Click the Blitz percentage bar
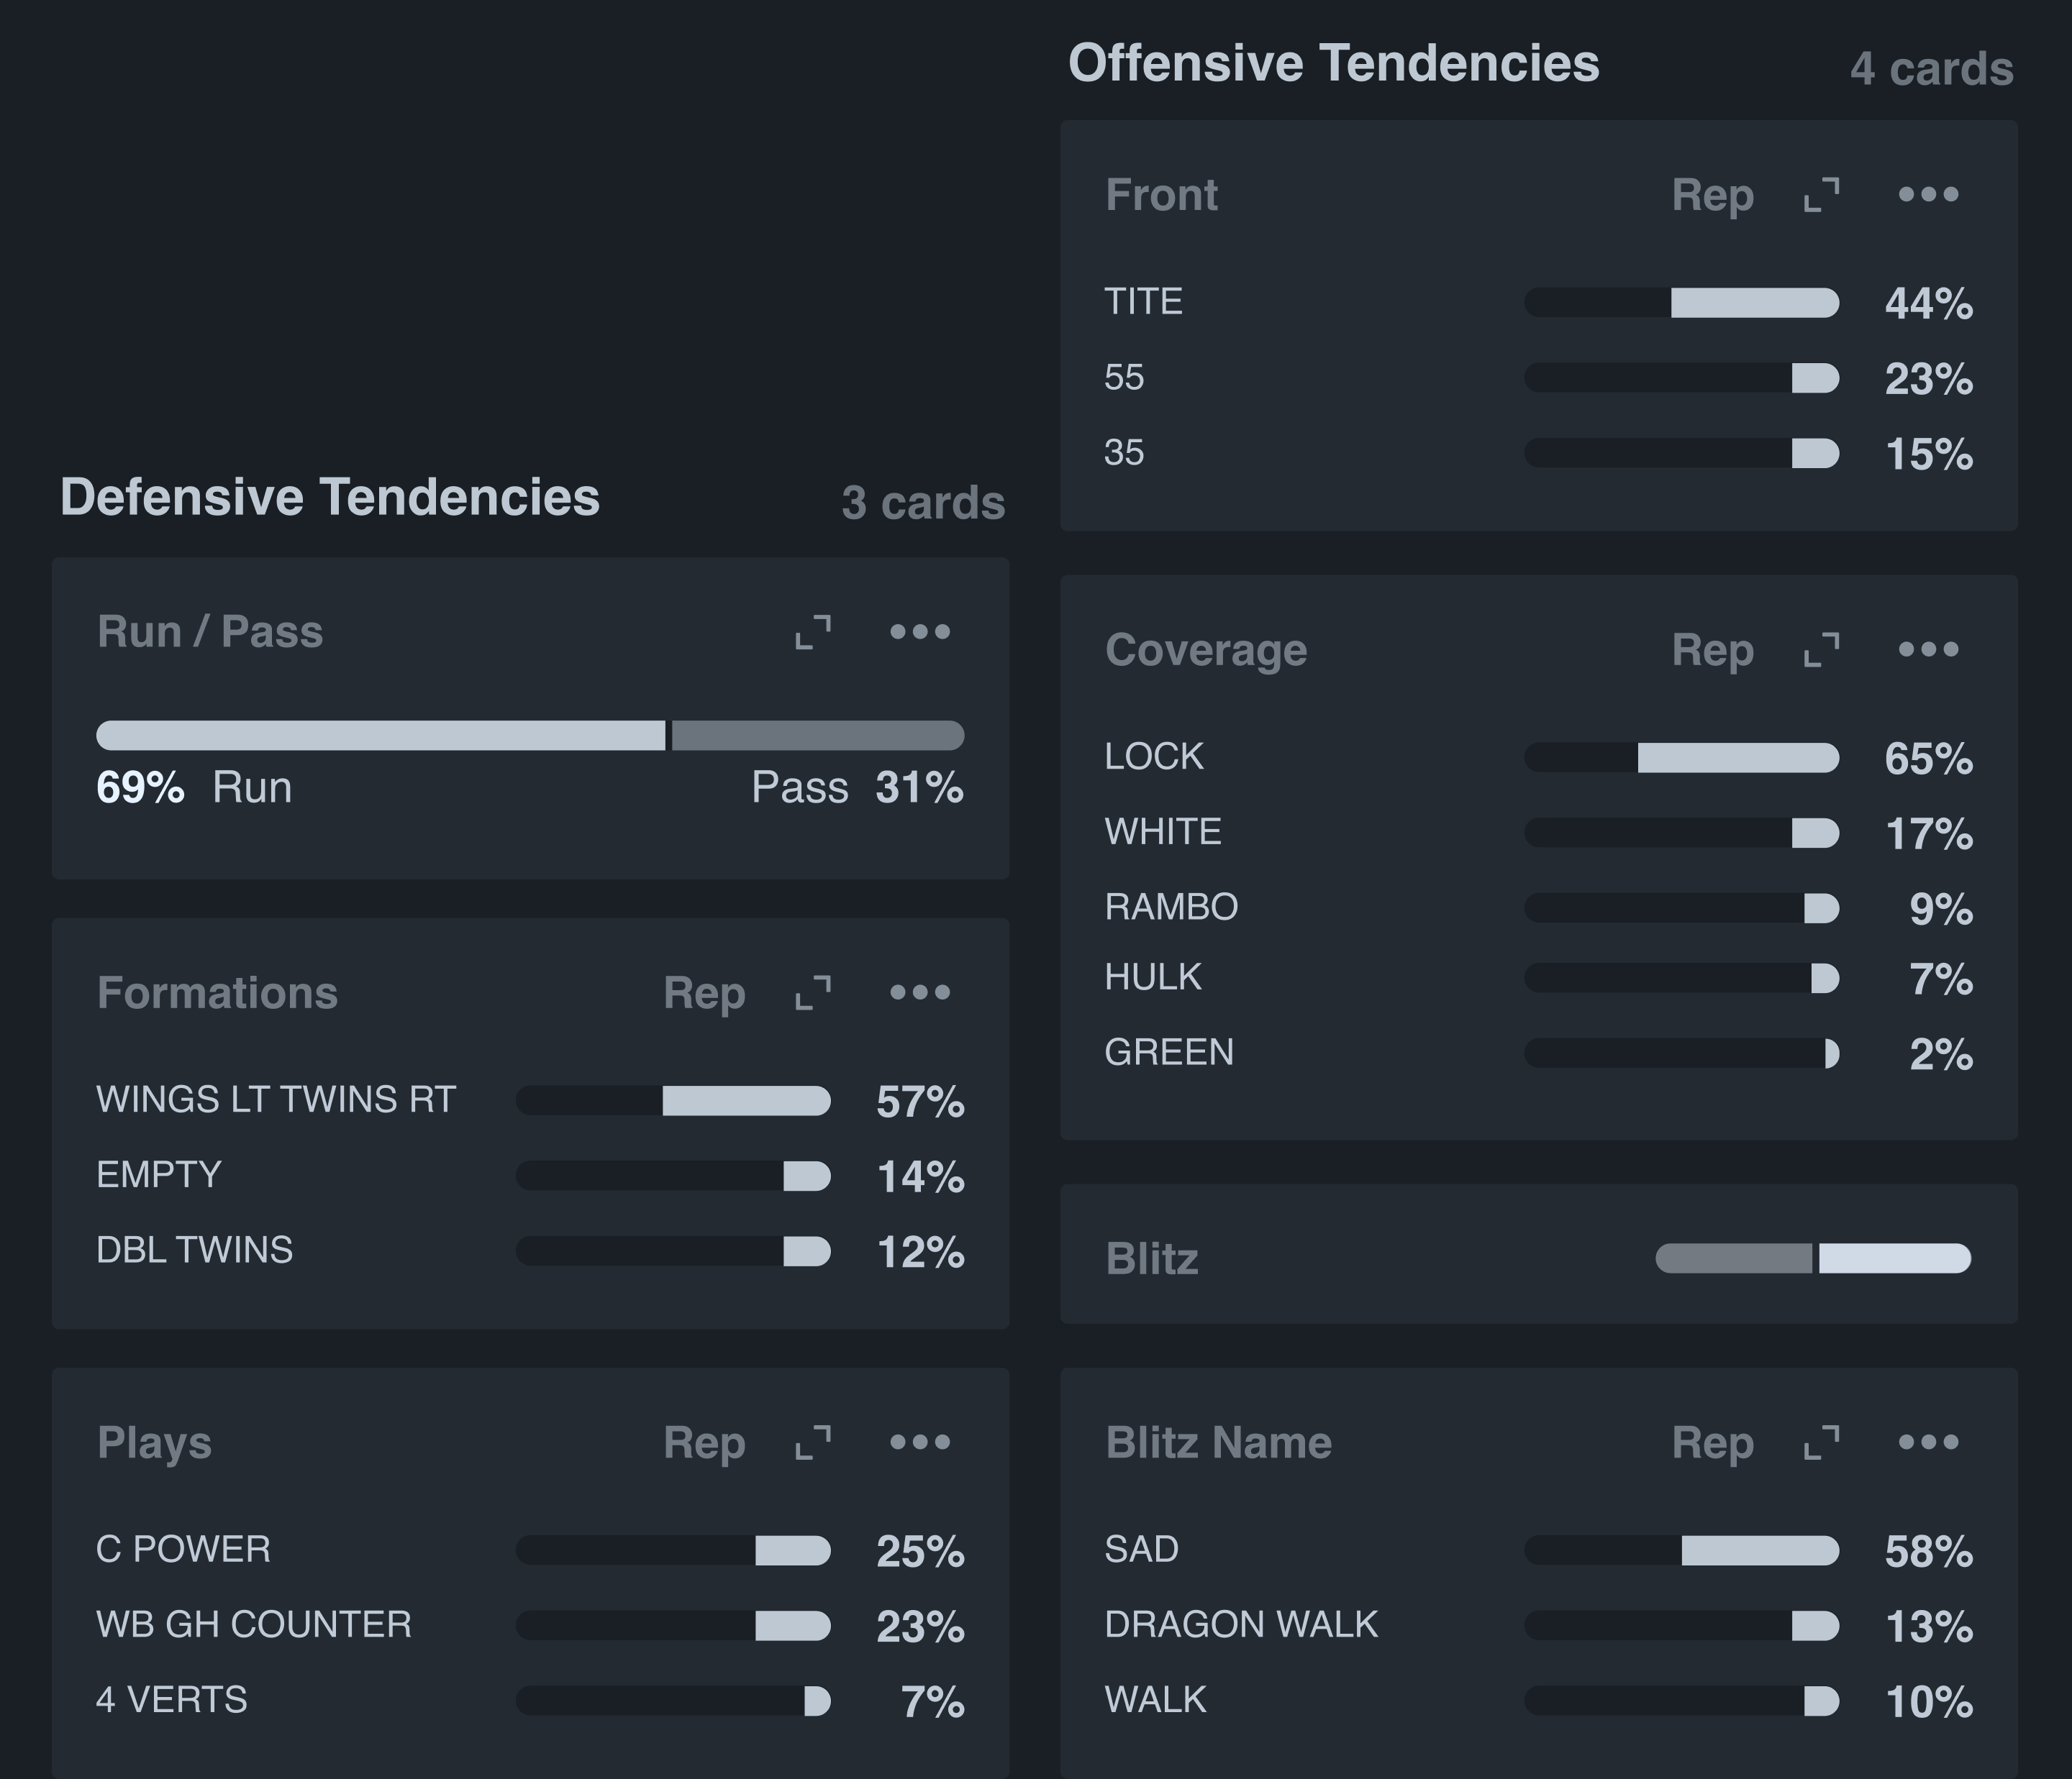The image size is (2072, 1779). pyautogui.click(x=1812, y=1258)
